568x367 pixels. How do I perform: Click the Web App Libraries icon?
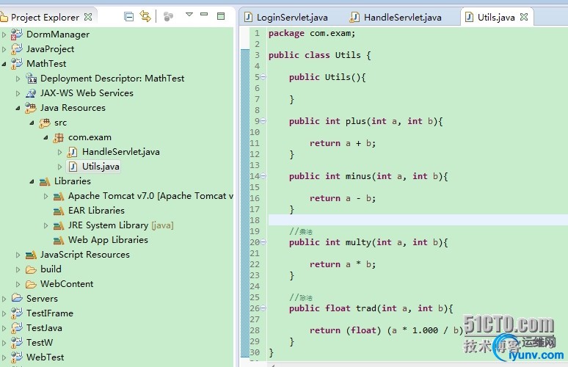pos(58,240)
